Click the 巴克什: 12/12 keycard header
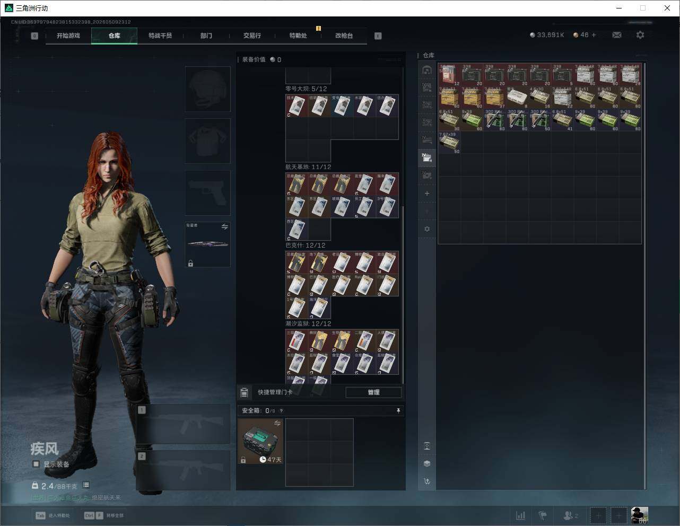Screen dimensions: 680x526 (306, 246)
